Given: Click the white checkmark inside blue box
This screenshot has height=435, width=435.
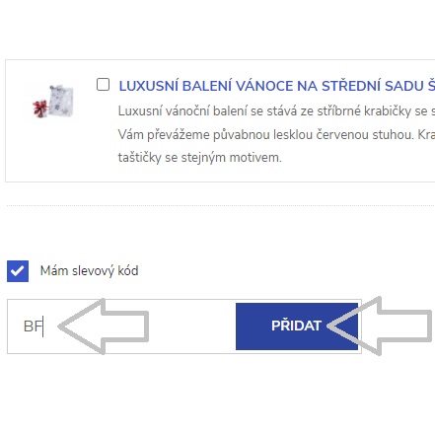Looking at the screenshot, I should (17, 271).
